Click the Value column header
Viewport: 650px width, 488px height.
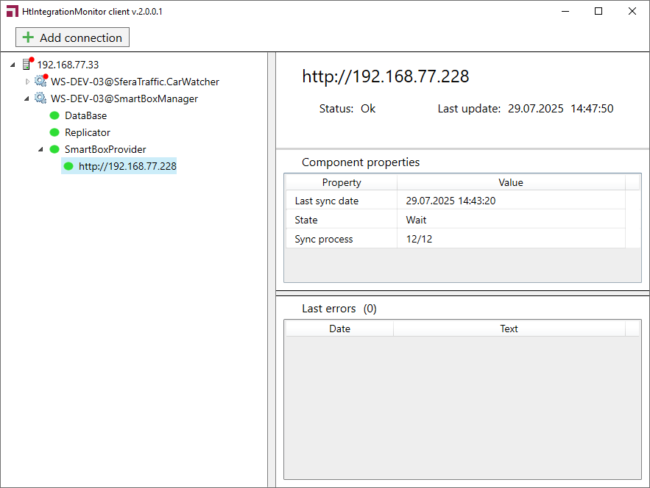click(511, 182)
